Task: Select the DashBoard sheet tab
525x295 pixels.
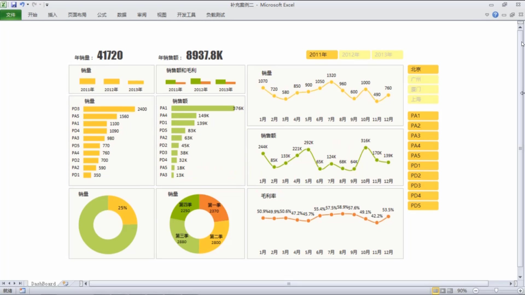Action: 43,284
